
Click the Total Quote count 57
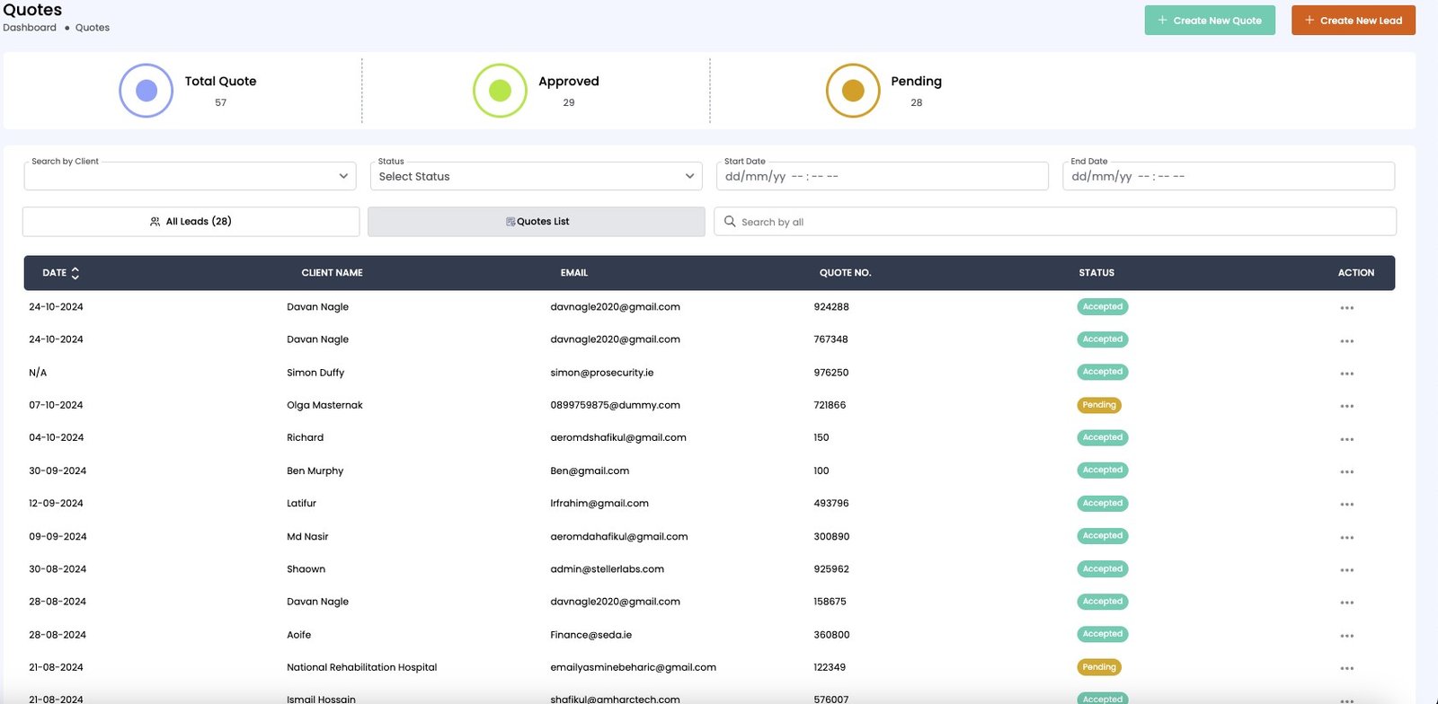click(x=220, y=102)
